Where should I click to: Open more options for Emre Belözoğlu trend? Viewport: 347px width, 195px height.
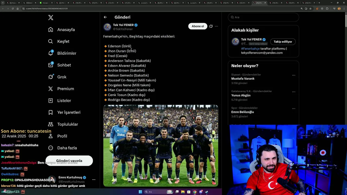click(x=294, y=109)
